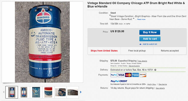Click the Buy It Now button
This screenshot has height=101, width=188.
pos(150,32)
